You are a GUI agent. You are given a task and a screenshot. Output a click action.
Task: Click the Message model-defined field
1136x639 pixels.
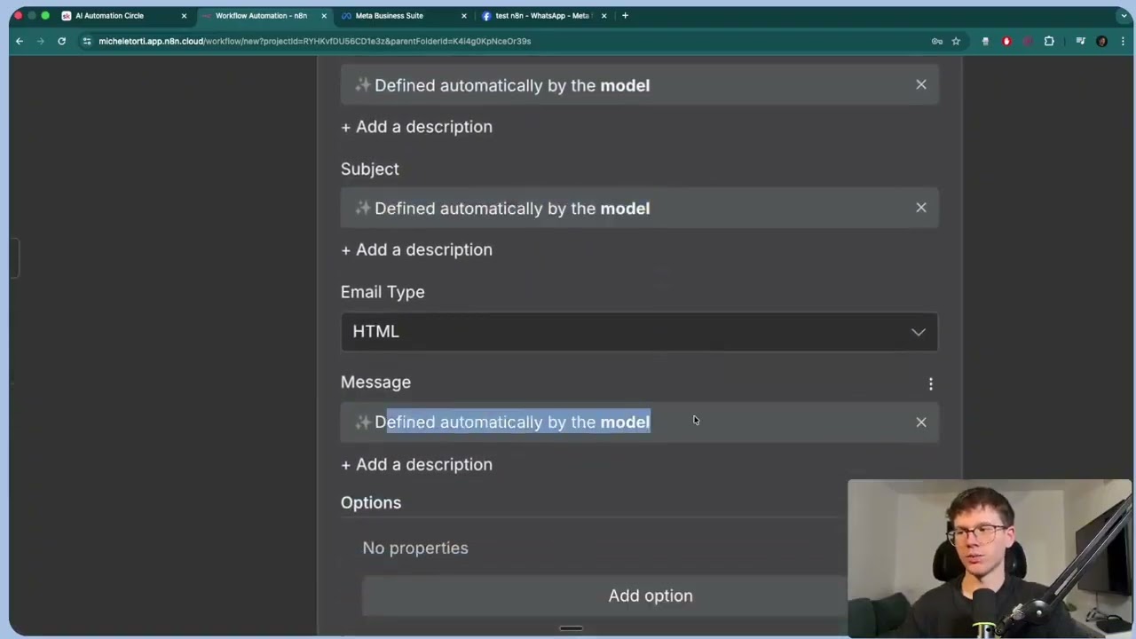coord(639,422)
